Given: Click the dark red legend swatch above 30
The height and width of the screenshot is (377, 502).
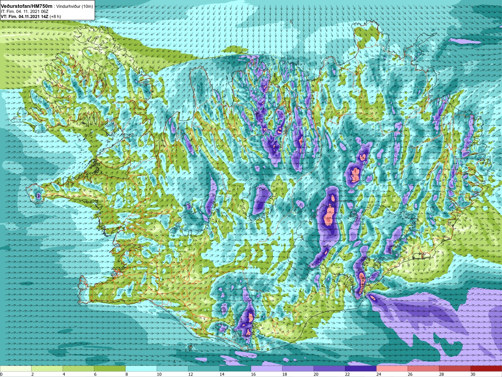Looking at the screenshot, I should pos(486,369).
